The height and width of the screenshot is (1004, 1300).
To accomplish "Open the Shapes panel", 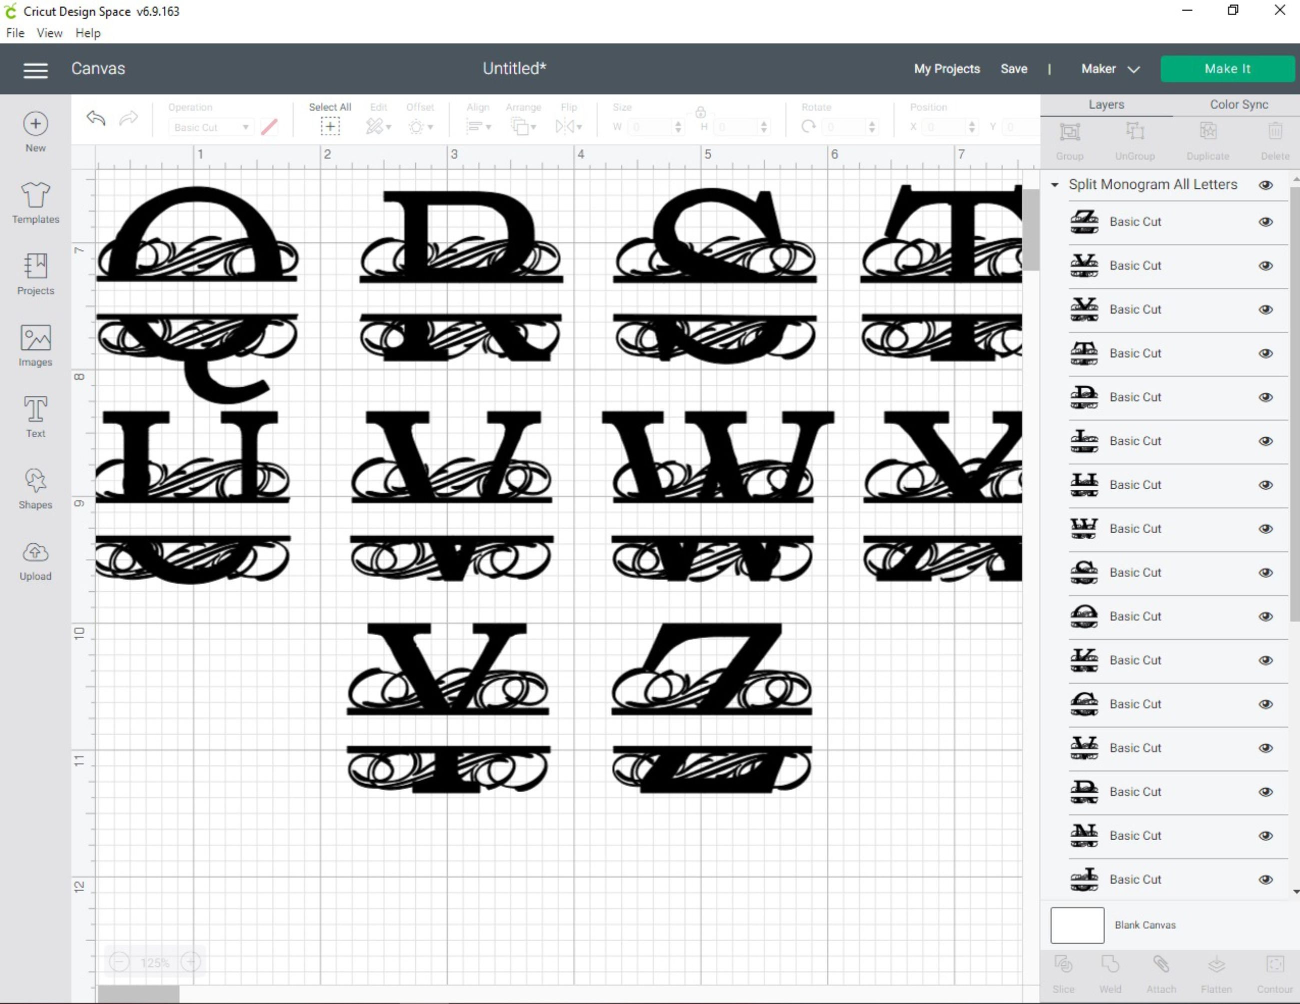I will (35, 487).
